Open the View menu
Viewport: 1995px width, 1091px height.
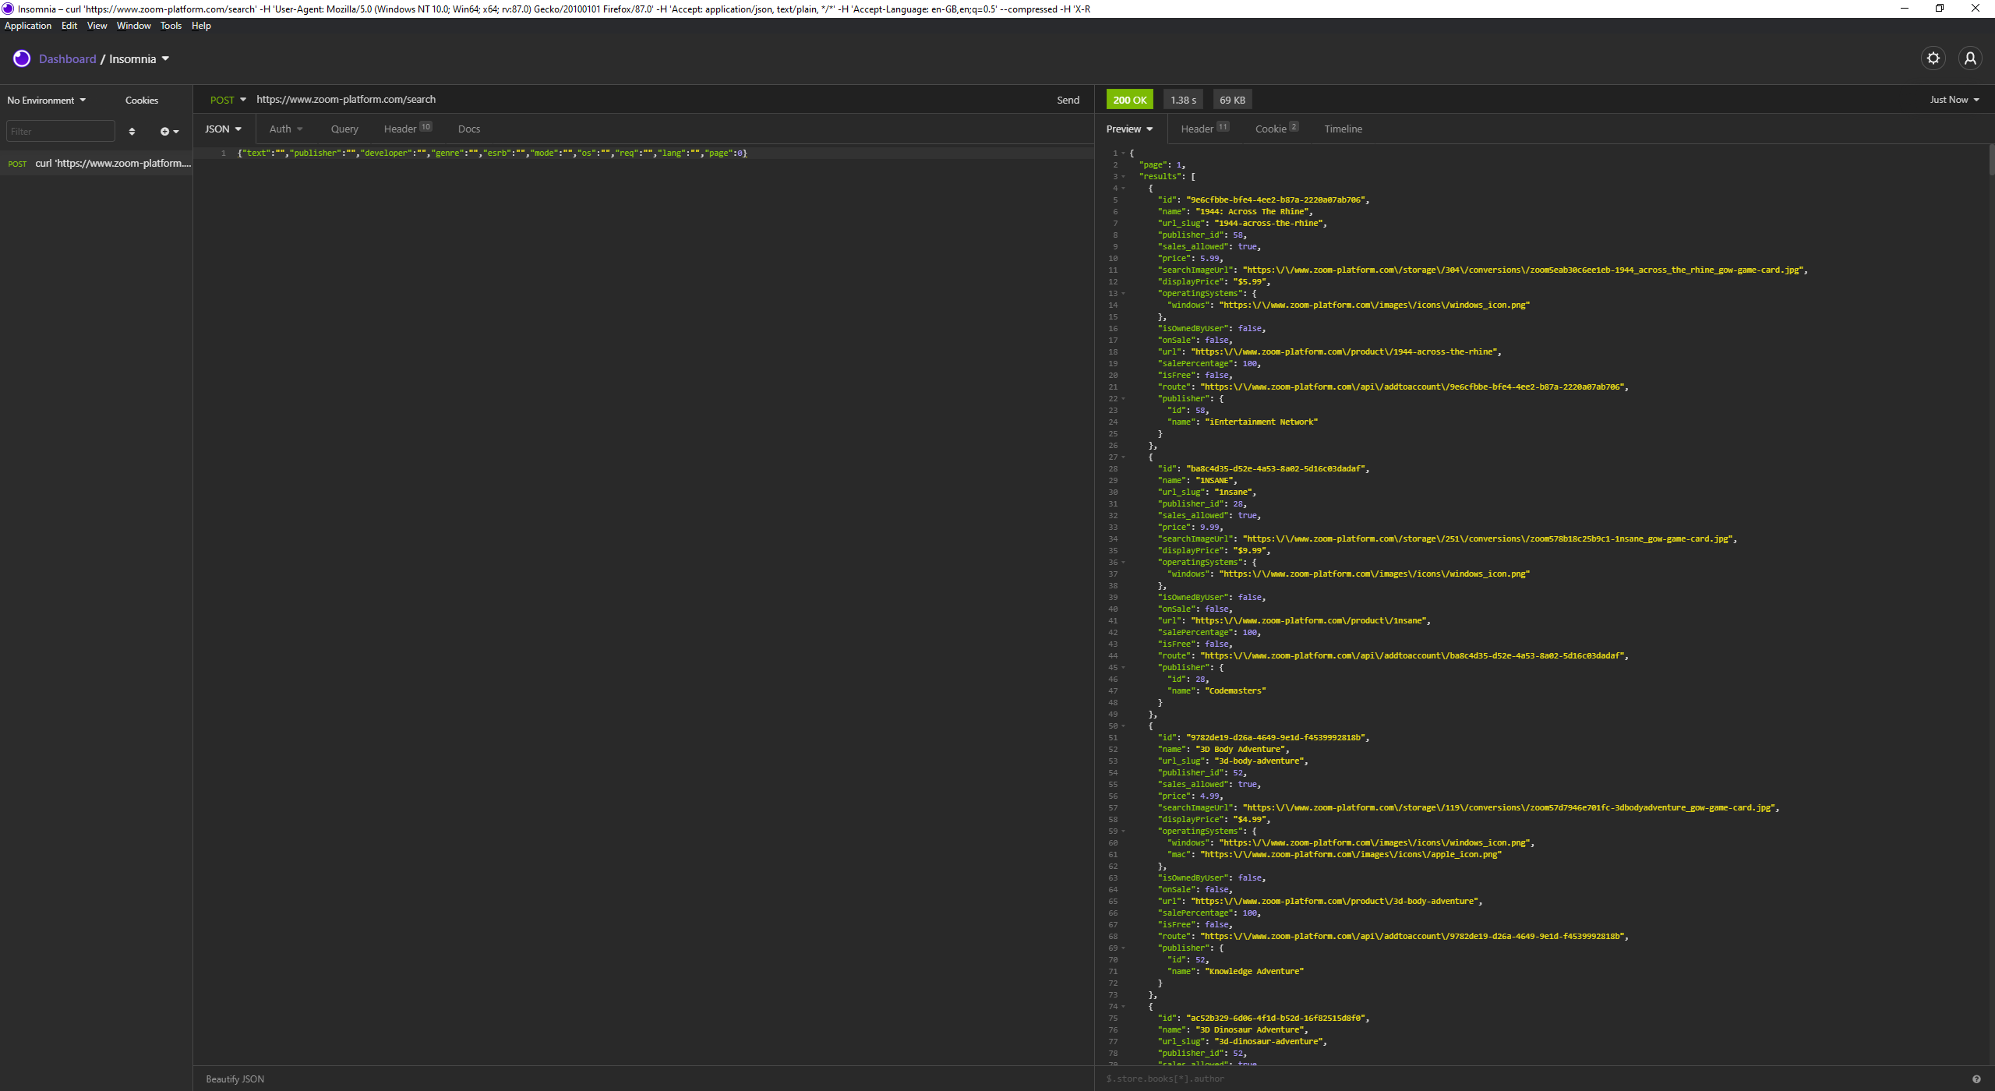tap(97, 26)
